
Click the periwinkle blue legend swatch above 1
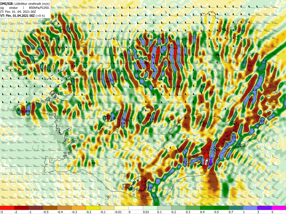point(250,208)
